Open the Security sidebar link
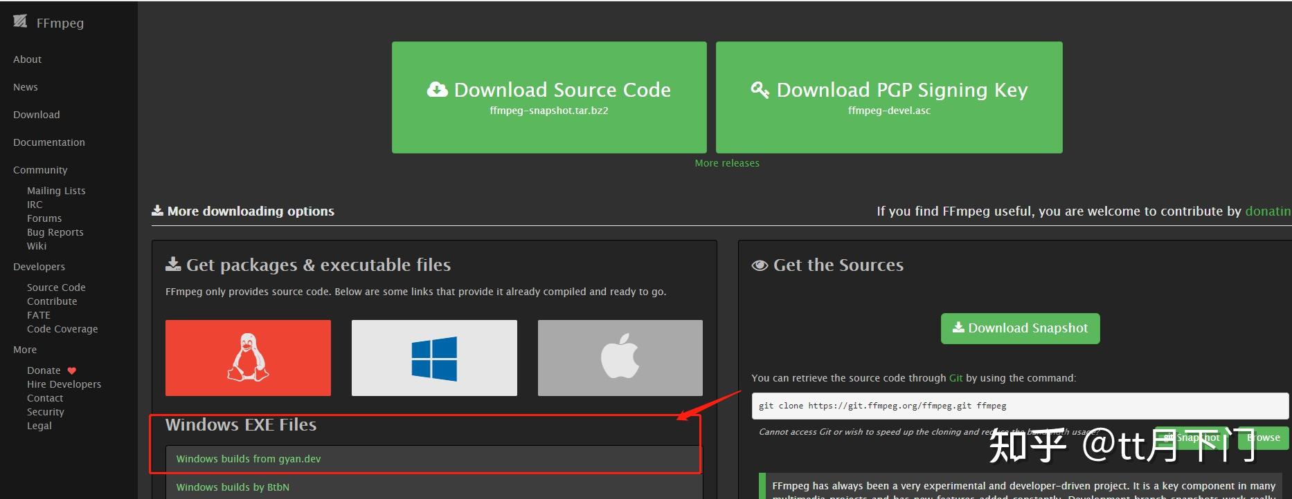The height and width of the screenshot is (499, 1292). tap(46, 412)
